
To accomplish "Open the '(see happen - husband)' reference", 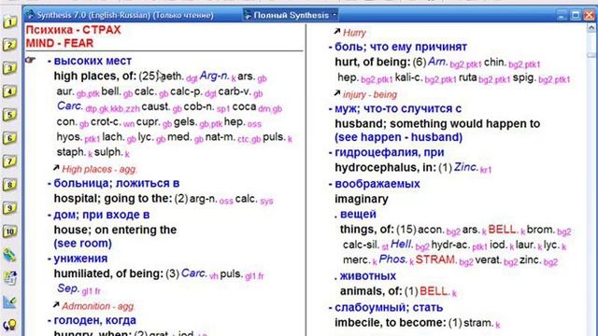I will pos(399,137).
